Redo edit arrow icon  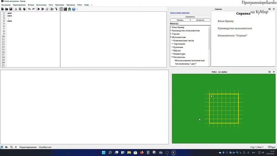(x=33, y=9)
